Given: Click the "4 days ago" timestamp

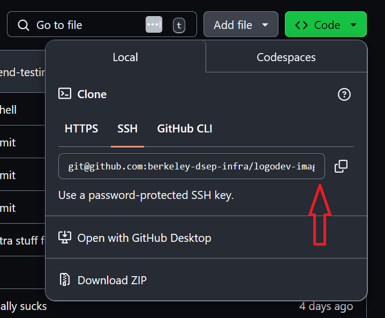Looking at the screenshot, I should point(326,307).
